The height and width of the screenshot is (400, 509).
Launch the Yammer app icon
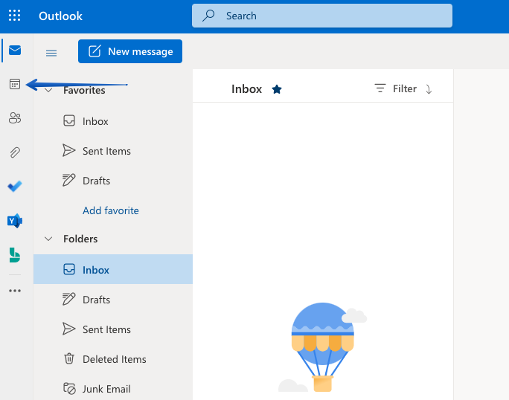tap(15, 220)
